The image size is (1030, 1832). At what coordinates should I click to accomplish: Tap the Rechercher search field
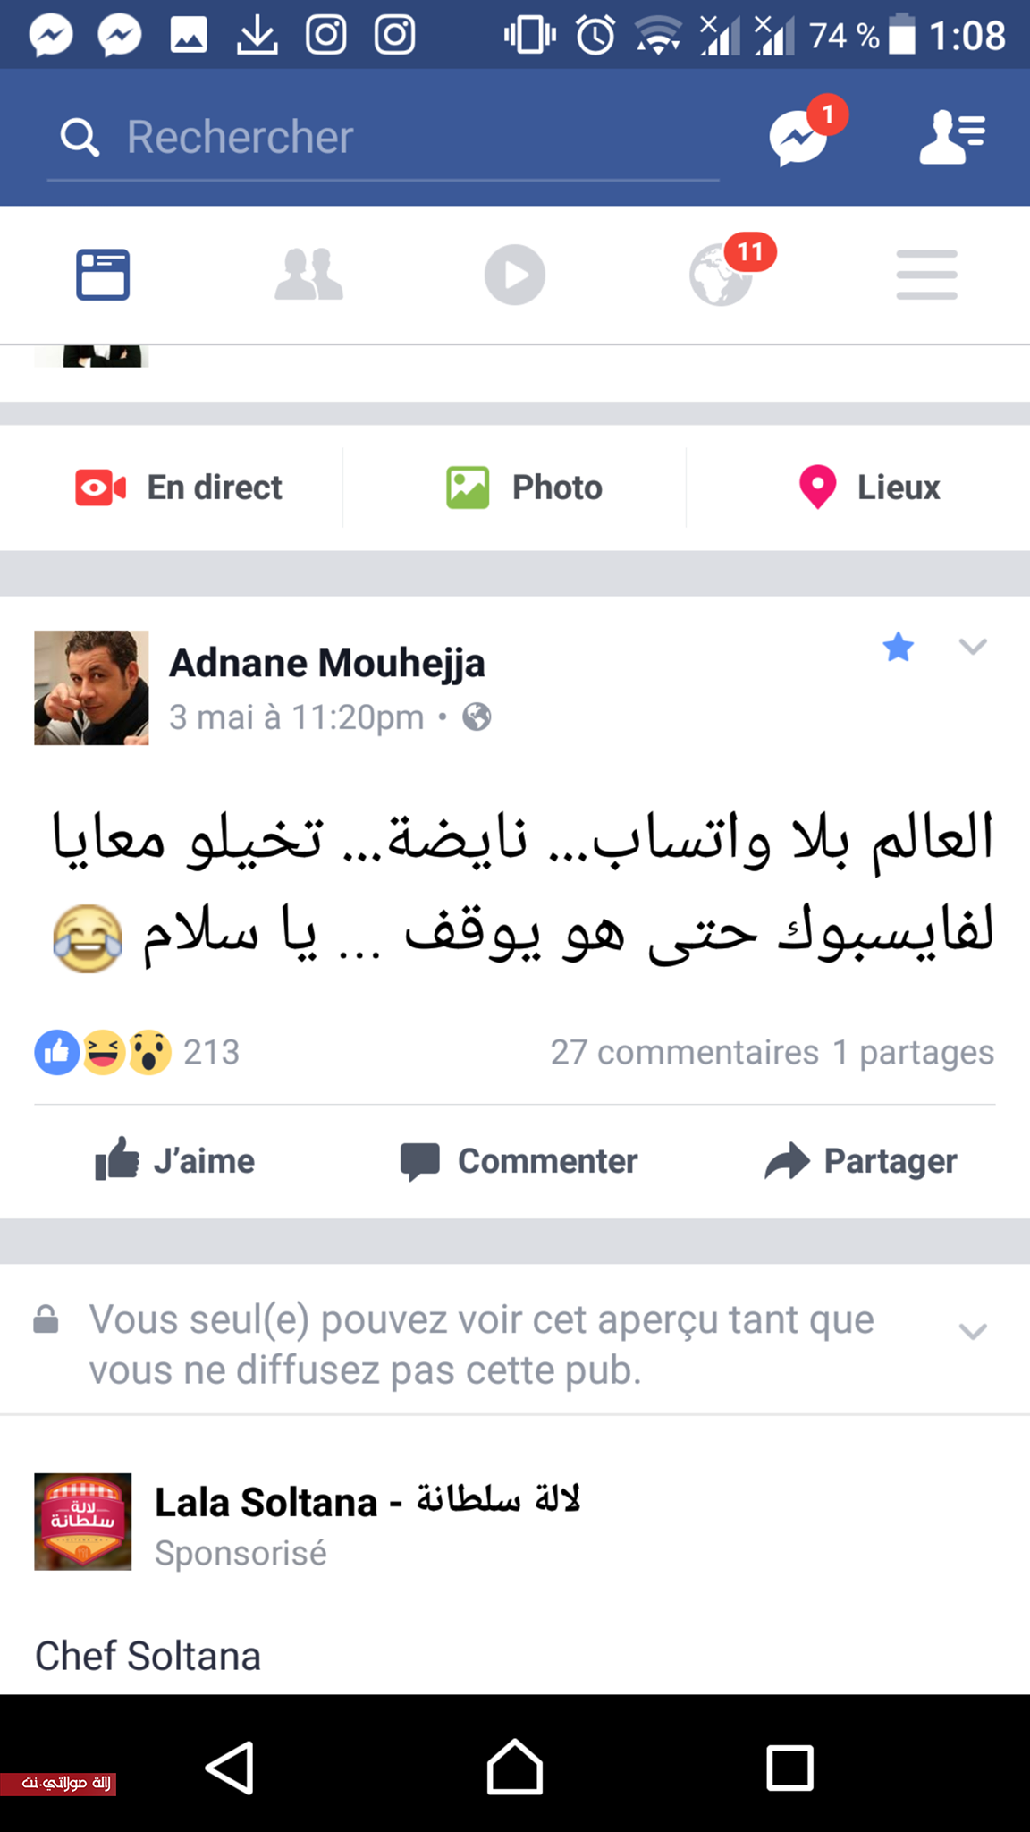click(384, 138)
